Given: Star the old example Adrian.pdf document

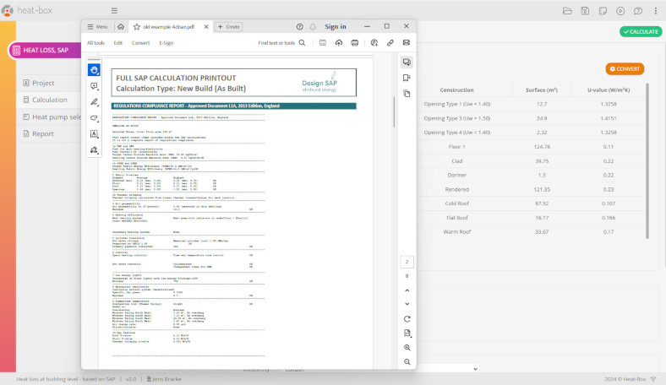Looking at the screenshot, I should pyautogui.click(x=137, y=27).
